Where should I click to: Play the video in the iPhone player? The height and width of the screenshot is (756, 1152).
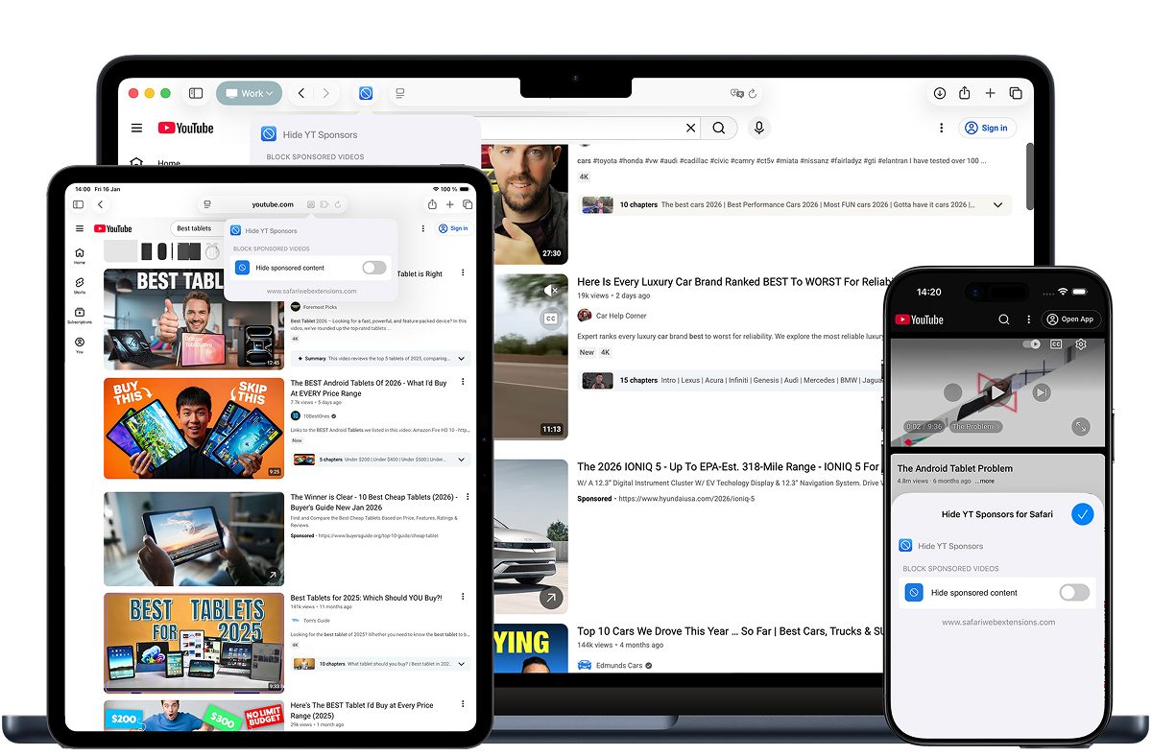(x=997, y=392)
